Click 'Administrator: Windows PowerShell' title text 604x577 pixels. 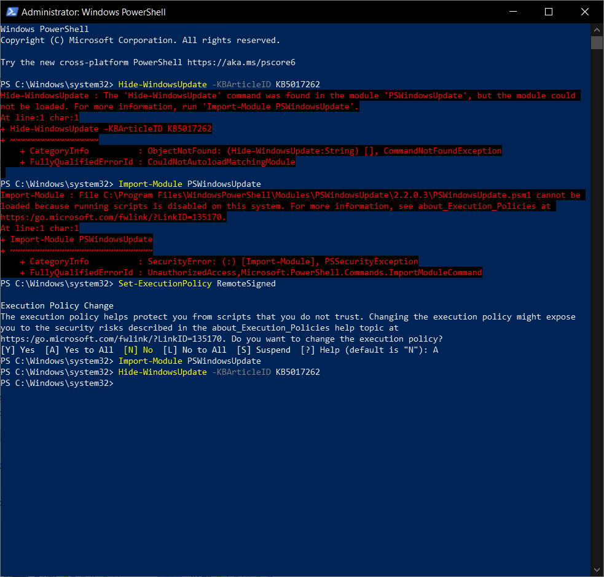coord(93,12)
